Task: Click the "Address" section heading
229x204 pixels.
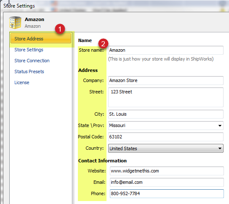Action: [88, 70]
